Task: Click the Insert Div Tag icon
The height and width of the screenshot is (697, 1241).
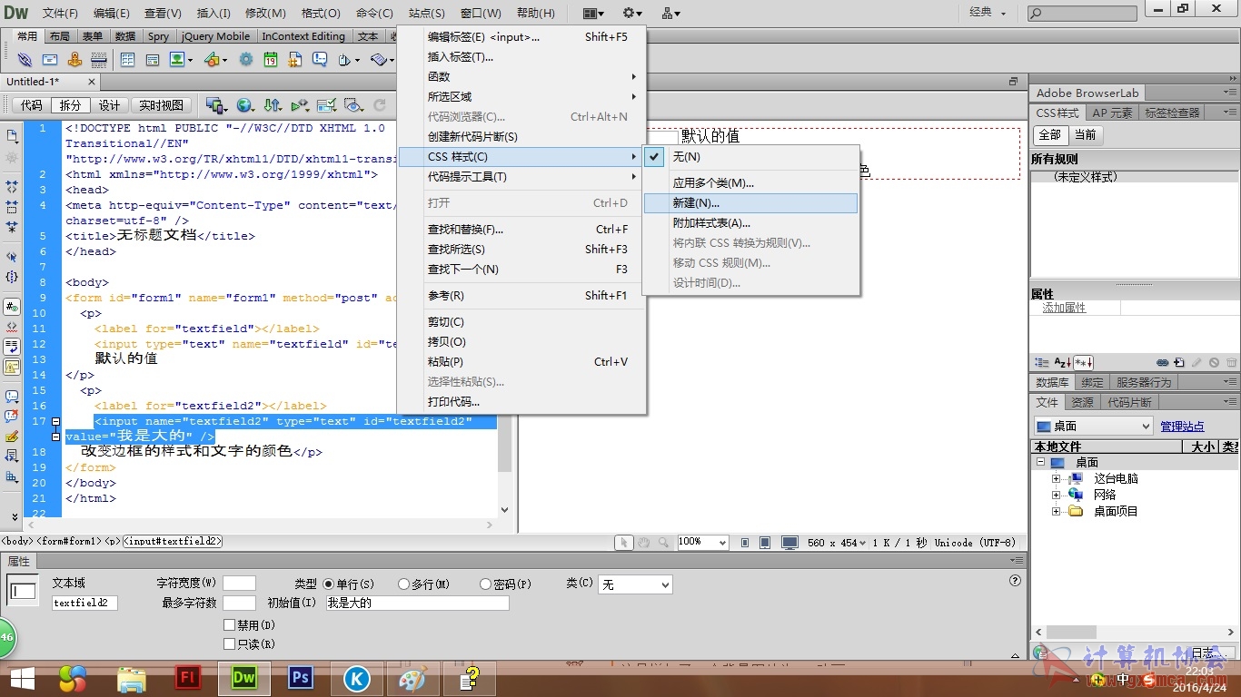Action: click(153, 60)
